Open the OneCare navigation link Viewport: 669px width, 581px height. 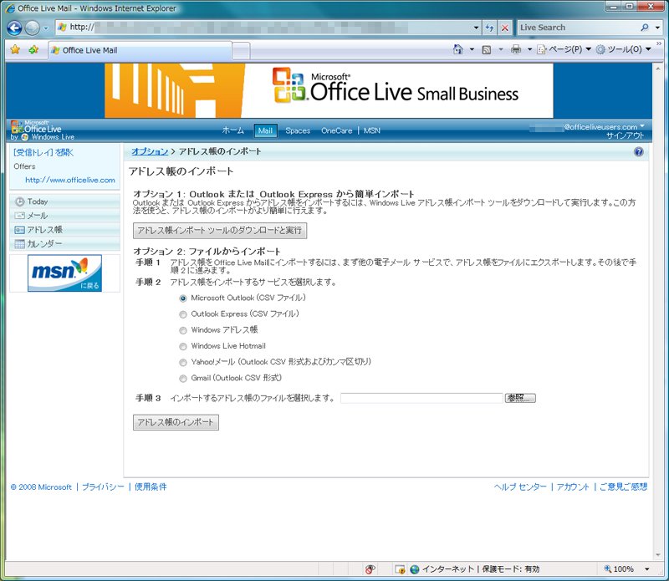point(337,131)
